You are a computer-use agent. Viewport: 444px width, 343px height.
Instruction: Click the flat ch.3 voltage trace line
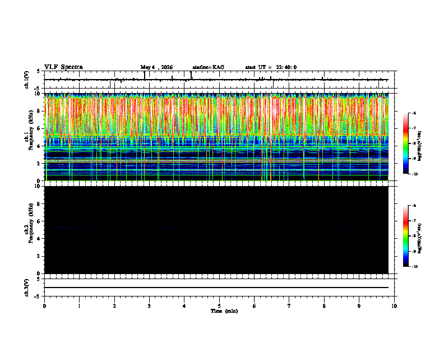[x=216, y=288]
